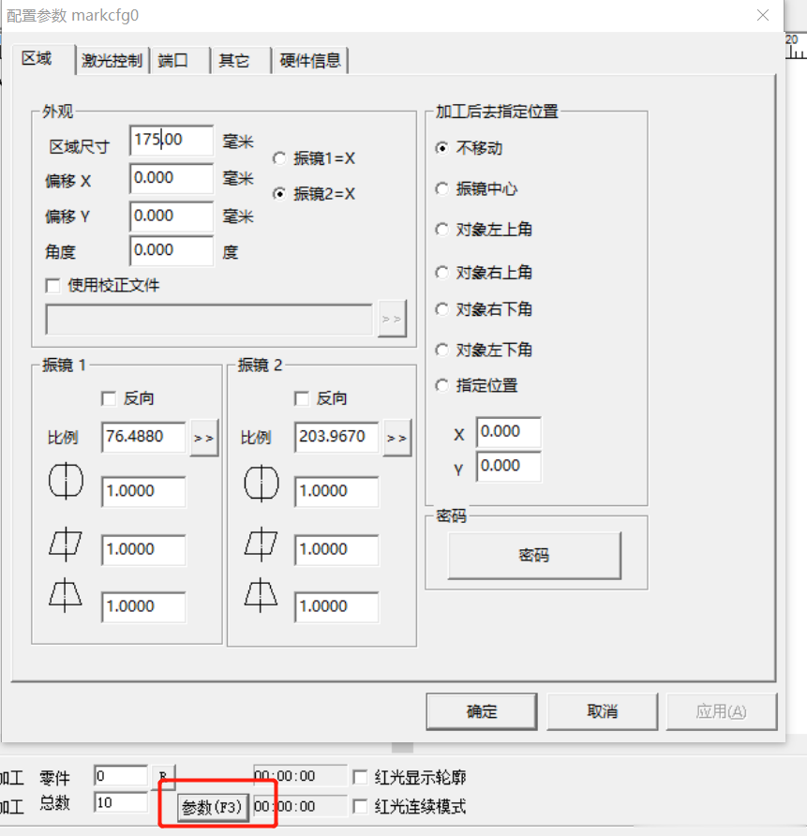This screenshot has height=836, width=807.
Task: Click the specified position X field
Action: 509,432
